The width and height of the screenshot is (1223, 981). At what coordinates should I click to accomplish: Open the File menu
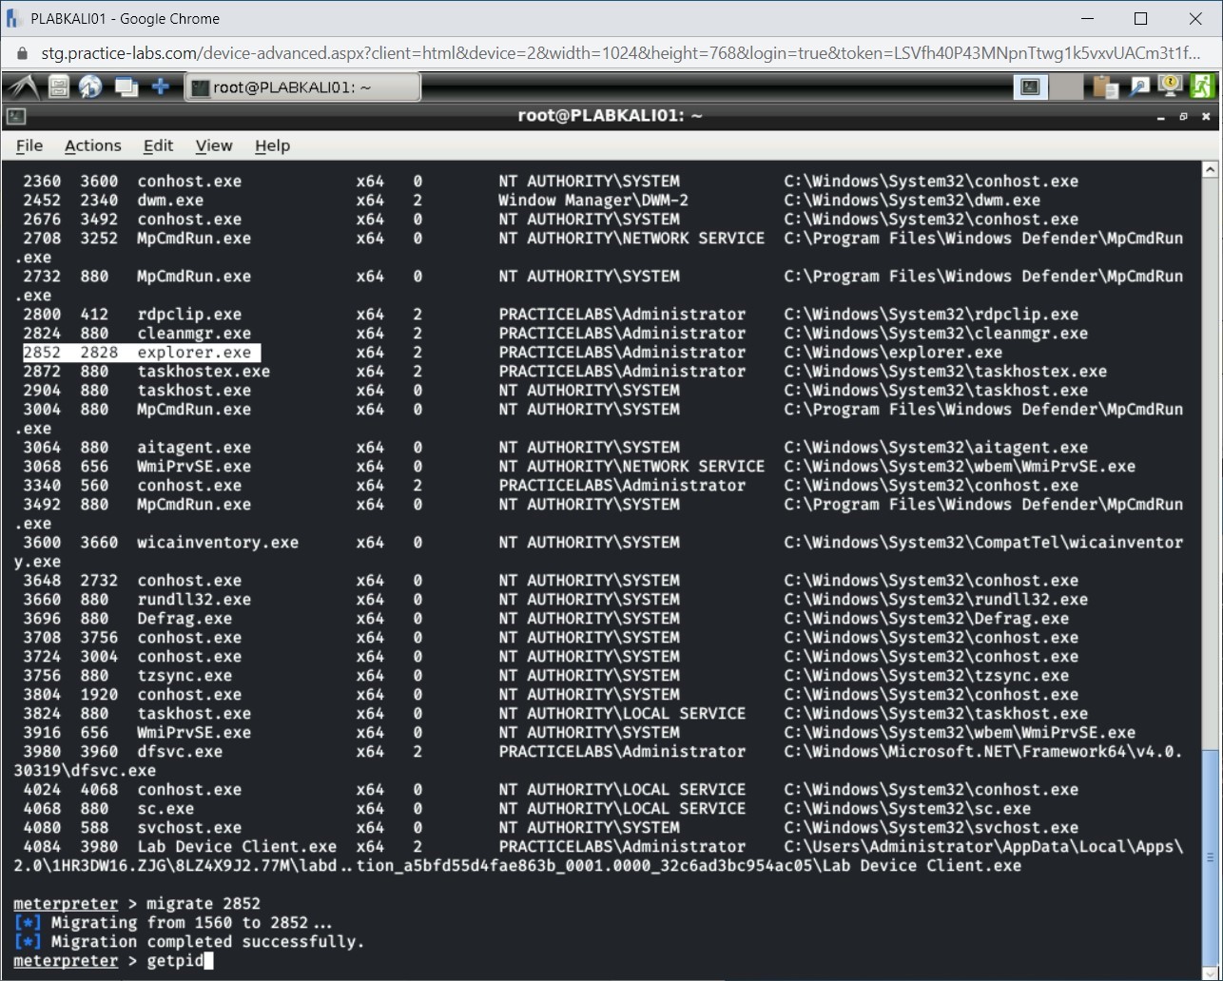[x=29, y=145]
